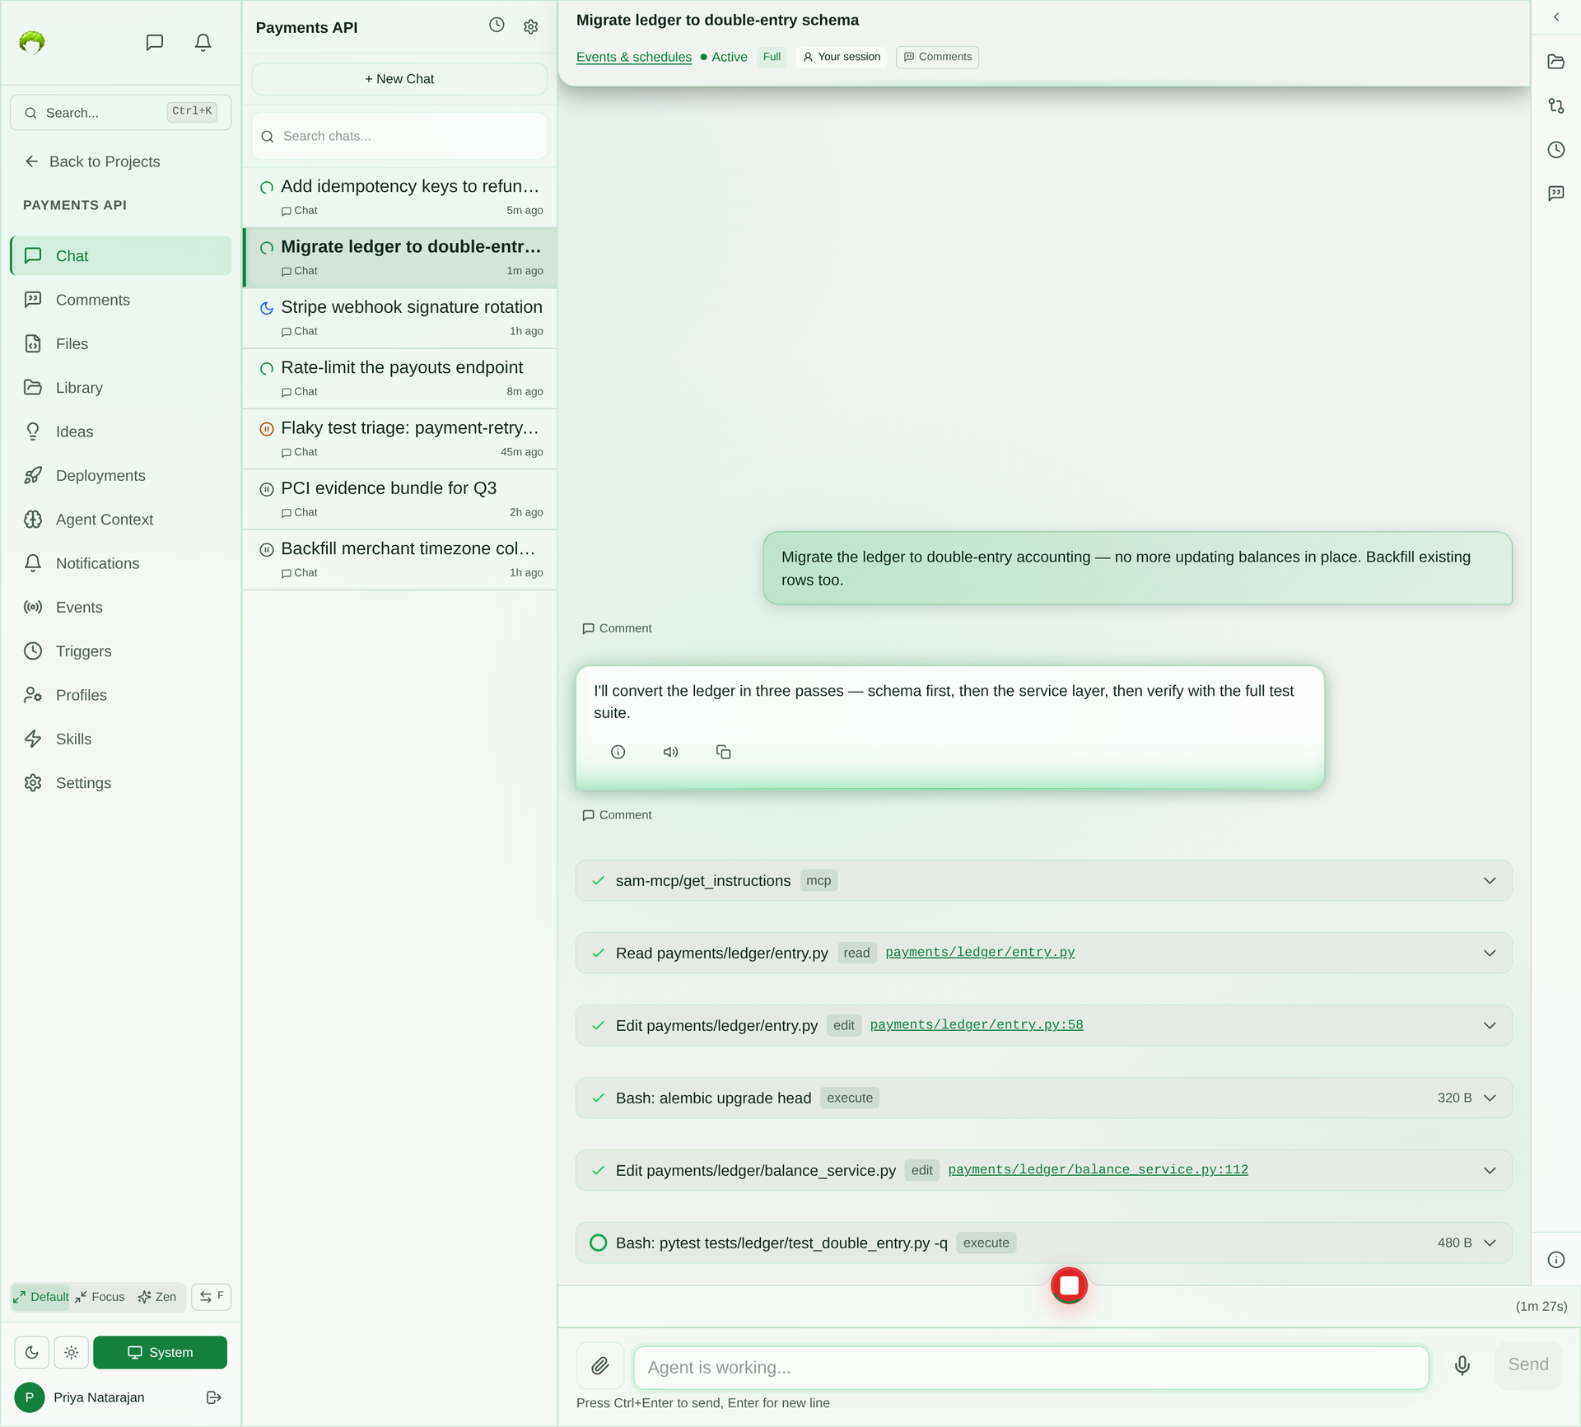Go Back to Projects

pyautogui.click(x=92, y=161)
